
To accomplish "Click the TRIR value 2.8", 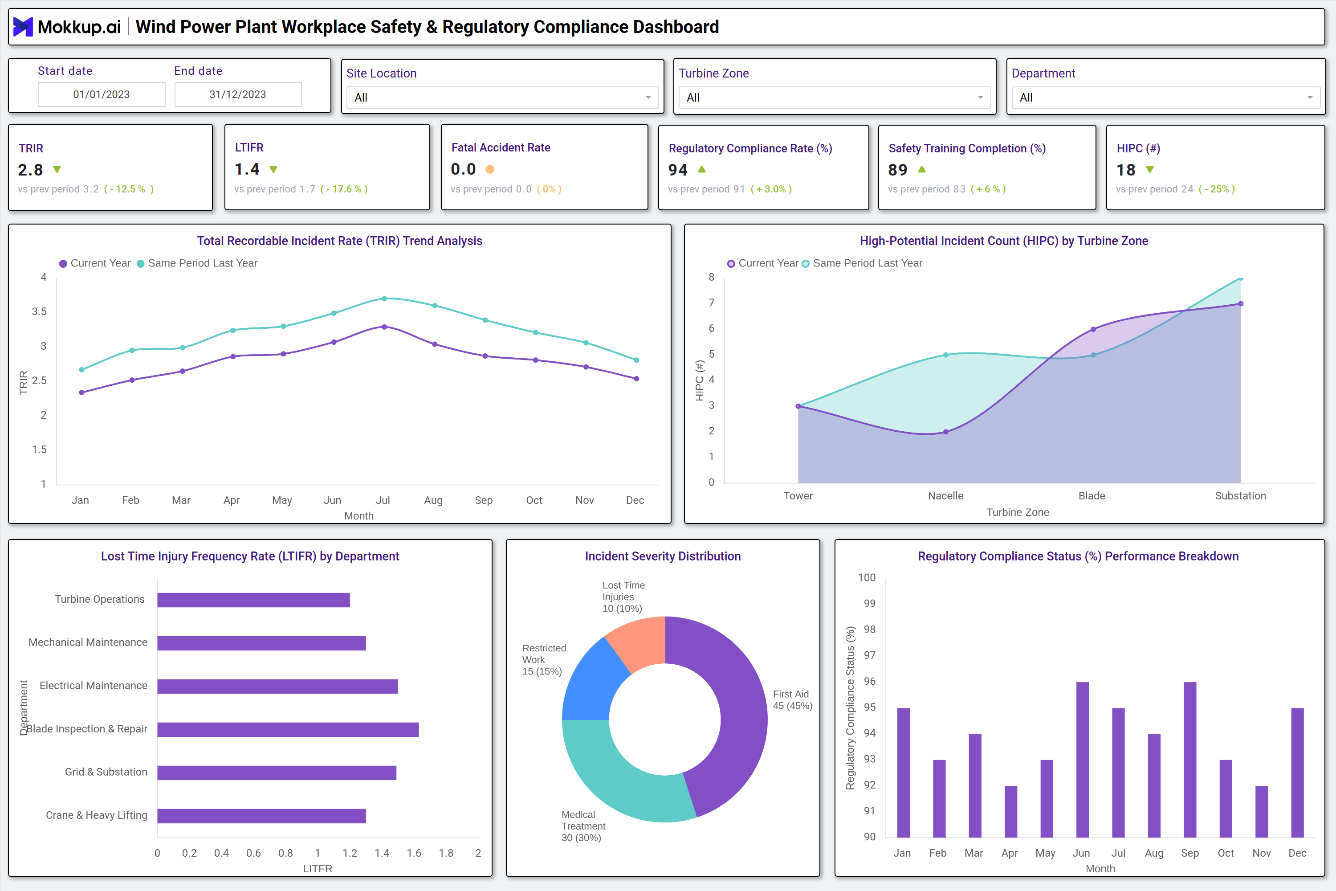I will point(31,170).
